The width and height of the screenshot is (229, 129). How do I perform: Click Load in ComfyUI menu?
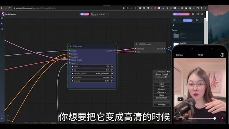[x=162, y=87]
